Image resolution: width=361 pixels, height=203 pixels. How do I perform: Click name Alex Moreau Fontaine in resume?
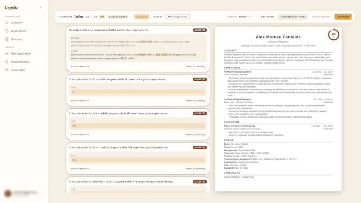click(x=278, y=37)
